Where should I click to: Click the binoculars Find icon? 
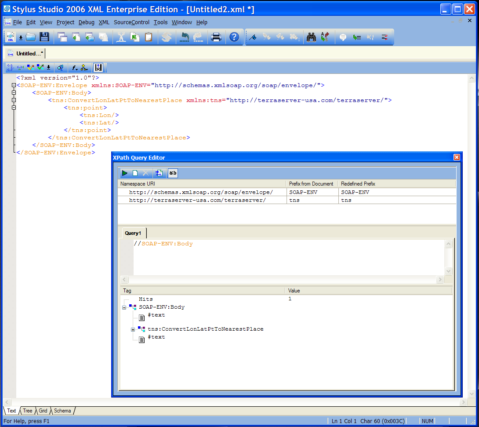[x=311, y=37]
